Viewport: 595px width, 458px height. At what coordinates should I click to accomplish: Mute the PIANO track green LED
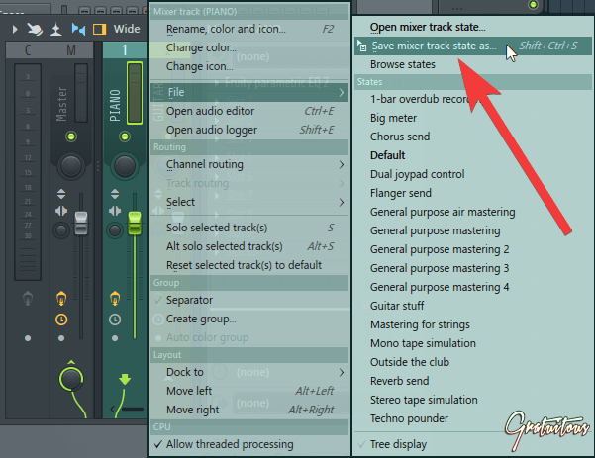125,137
